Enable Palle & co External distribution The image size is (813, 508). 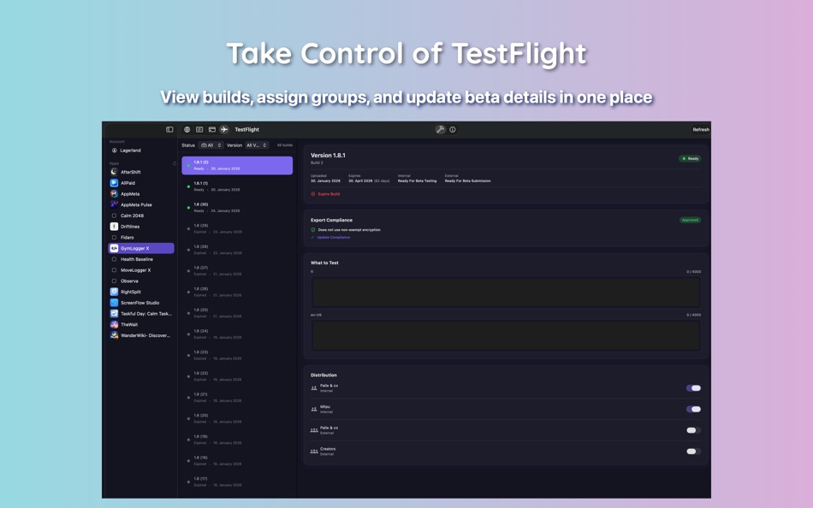pyautogui.click(x=693, y=430)
